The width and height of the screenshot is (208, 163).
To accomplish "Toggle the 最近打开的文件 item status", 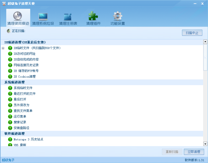I will coord(10,94).
